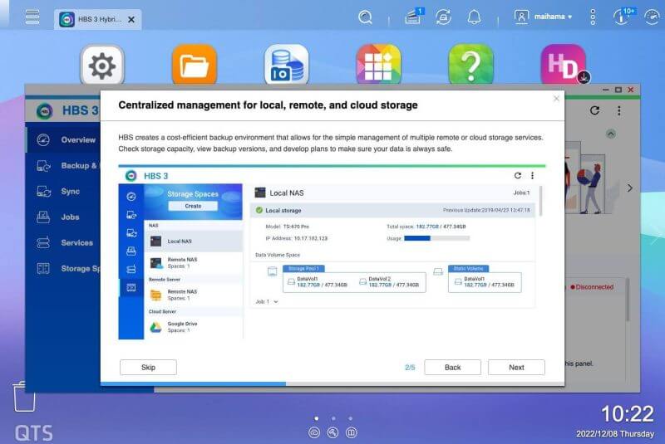Viewport: 665px width, 444px height.
Task: Refresh the HBS 3 window
Action: click(594, 110)
